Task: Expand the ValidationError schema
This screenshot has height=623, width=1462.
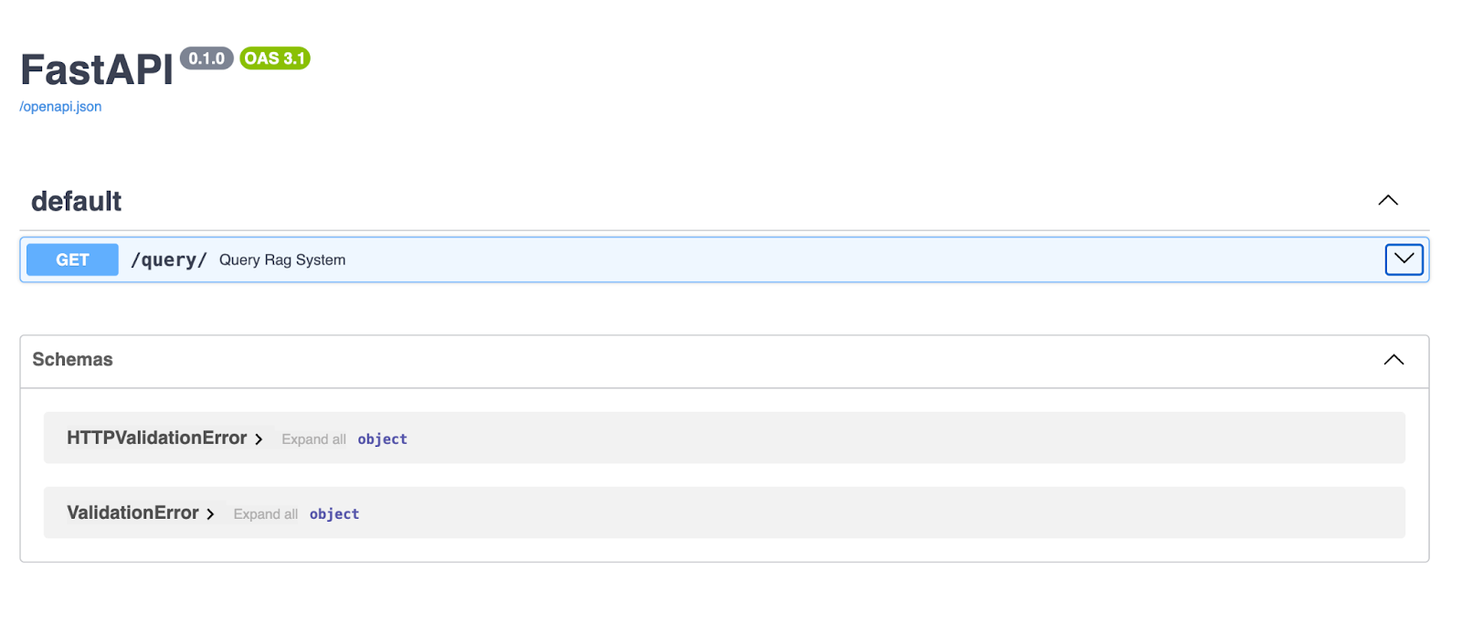Action: click(210, 512)
